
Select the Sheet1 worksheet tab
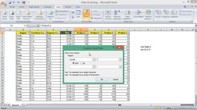15,105
